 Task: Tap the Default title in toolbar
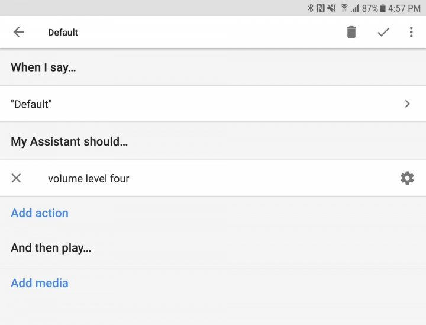pyautogui.click(x=63, y=33)
